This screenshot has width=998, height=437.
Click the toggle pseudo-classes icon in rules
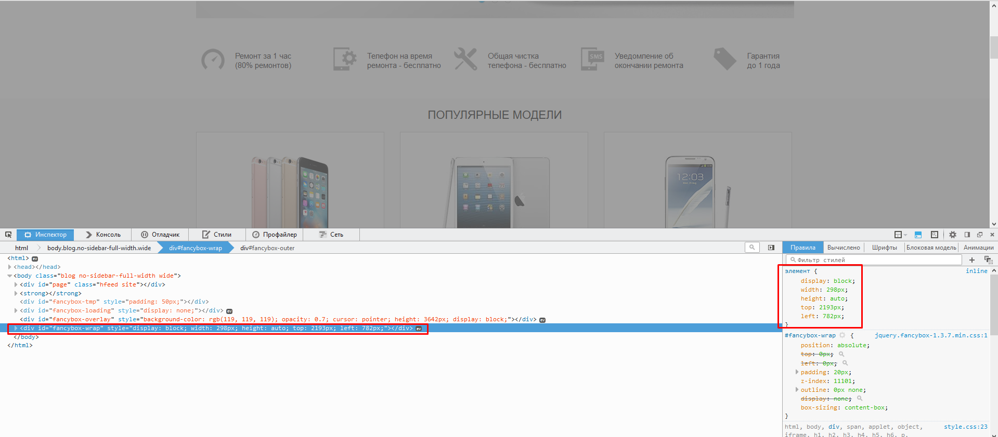tap(988, 260)
